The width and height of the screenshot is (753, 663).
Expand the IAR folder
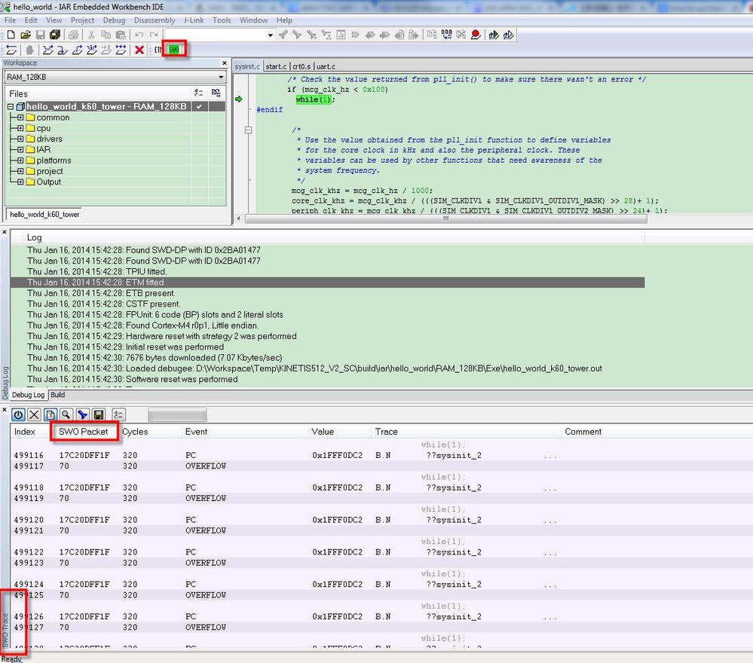20,149
